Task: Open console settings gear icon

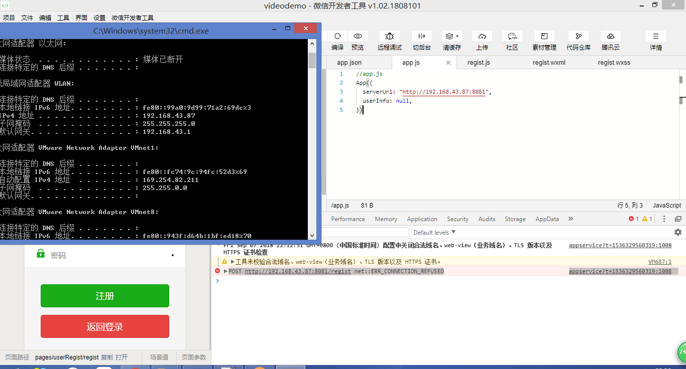Action: click(x=678, y=232)
